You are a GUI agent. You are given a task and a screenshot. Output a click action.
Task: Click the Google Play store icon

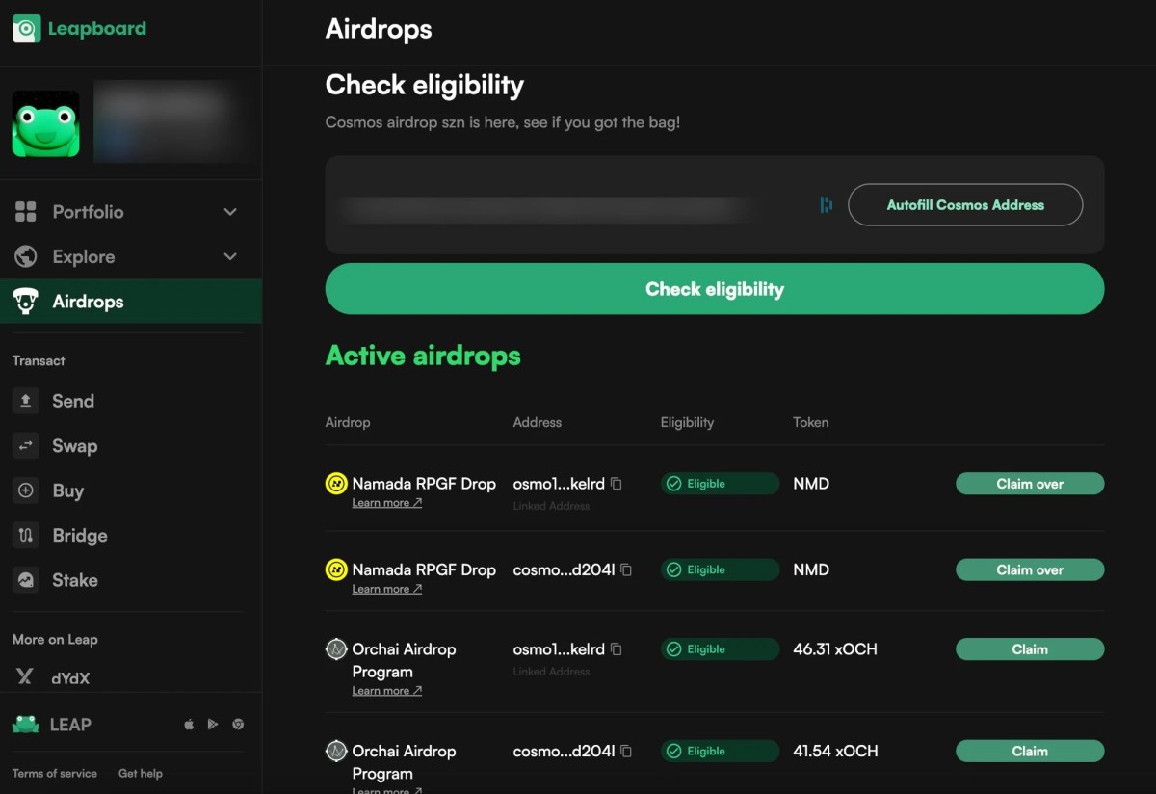pyautogui.click(x=213, y=725)
